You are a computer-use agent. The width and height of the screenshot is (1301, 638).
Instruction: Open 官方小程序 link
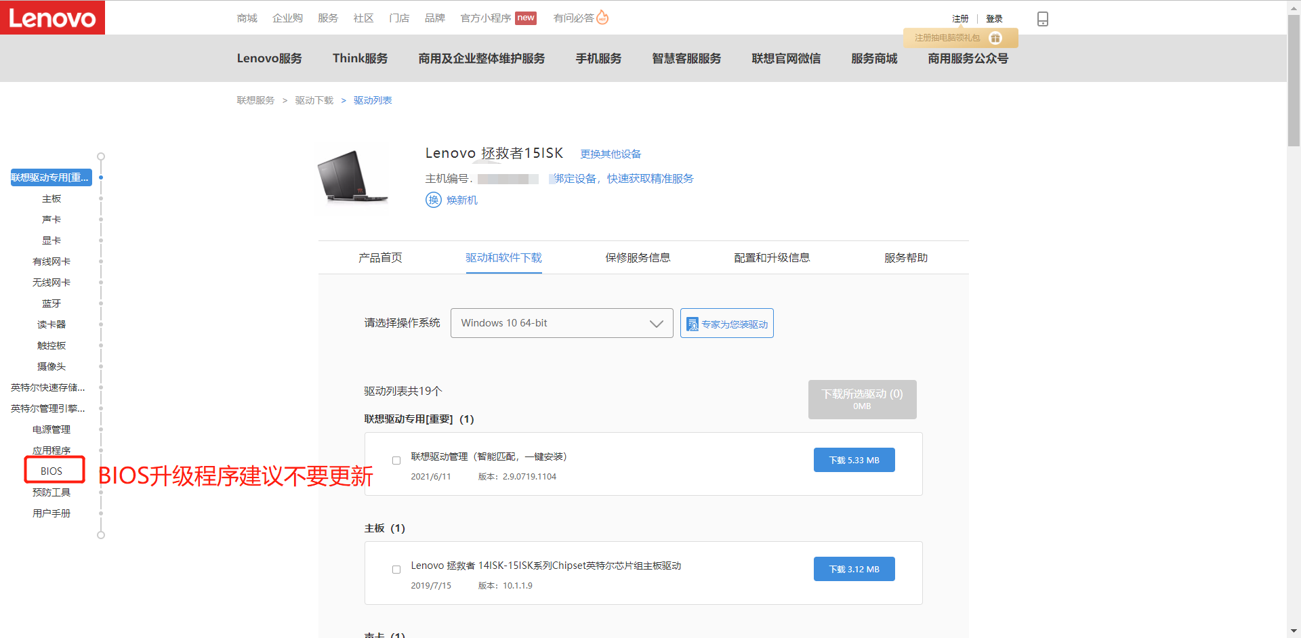pyautogui.click(x=486, y=18)
